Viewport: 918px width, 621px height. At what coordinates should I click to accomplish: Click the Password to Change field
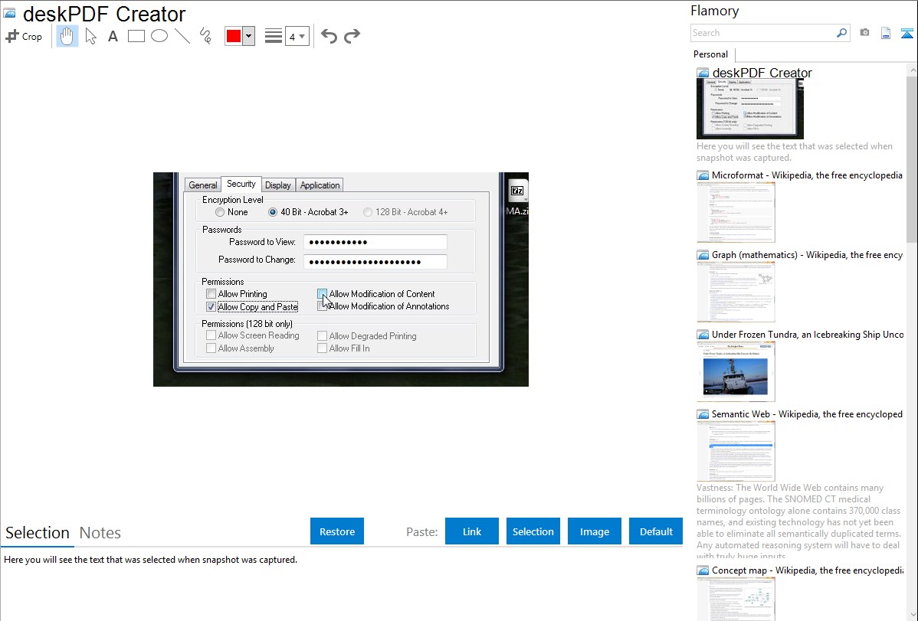pyautogui.click(x=375, y=262)
